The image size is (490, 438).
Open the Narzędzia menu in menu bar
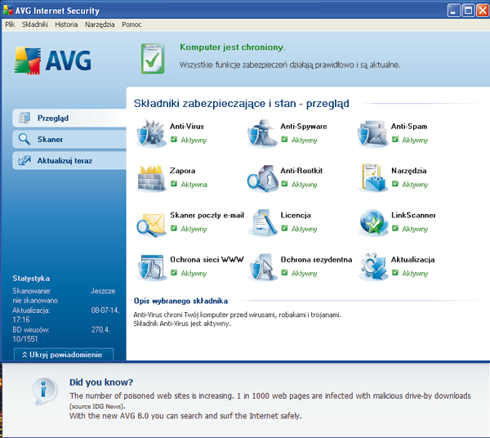[100, 25]
